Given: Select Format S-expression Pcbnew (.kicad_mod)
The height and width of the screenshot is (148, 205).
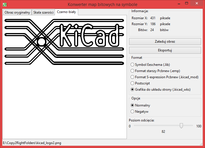Looking at the screenshot, I should point(165,77).
